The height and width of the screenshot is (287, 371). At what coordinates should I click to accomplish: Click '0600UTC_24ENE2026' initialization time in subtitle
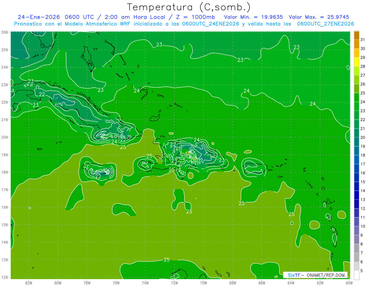click(x=210, y=24)
